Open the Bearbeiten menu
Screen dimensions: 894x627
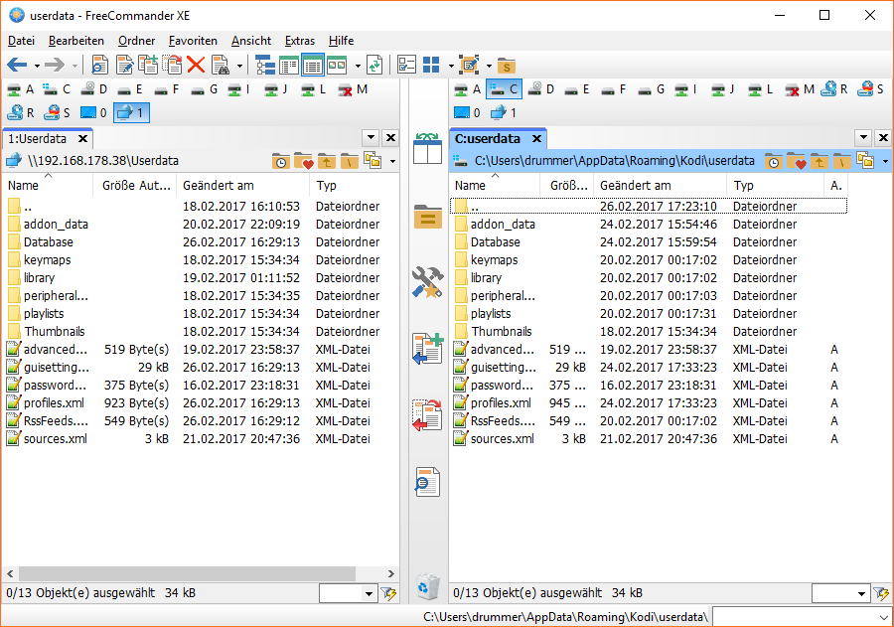(75, 41)
